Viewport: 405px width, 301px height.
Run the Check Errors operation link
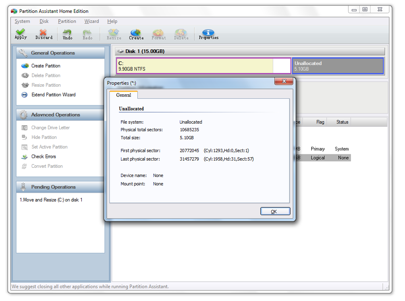pos(44,156)
